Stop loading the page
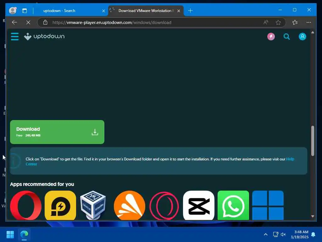 tap(28, 22)
